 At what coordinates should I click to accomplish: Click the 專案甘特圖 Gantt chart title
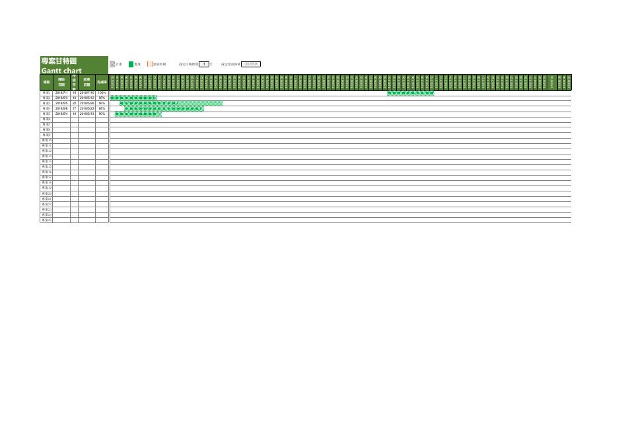point(74,65)
